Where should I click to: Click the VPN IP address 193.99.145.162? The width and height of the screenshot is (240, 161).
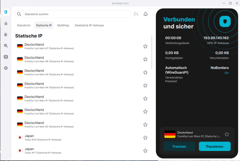tap(216, 38)
